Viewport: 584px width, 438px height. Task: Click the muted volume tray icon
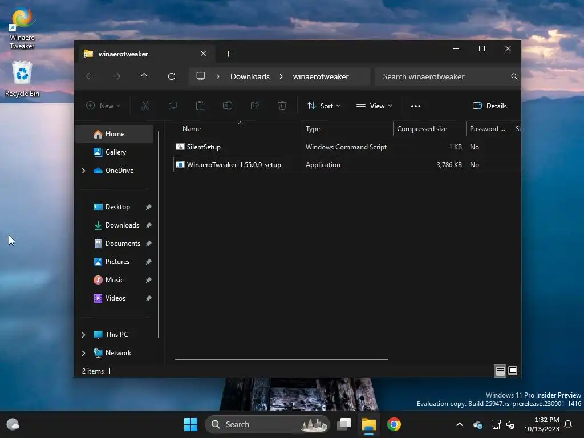click(510, 424)
